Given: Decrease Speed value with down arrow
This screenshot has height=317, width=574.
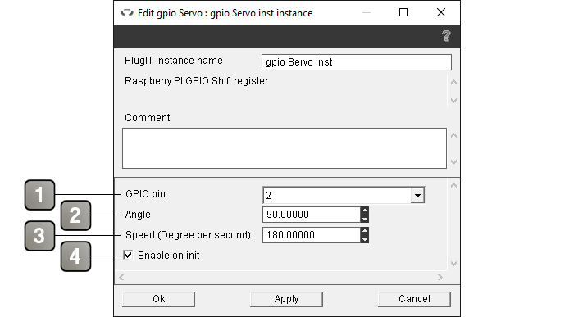Looking at the screenshot, I should tap(364, 239).
